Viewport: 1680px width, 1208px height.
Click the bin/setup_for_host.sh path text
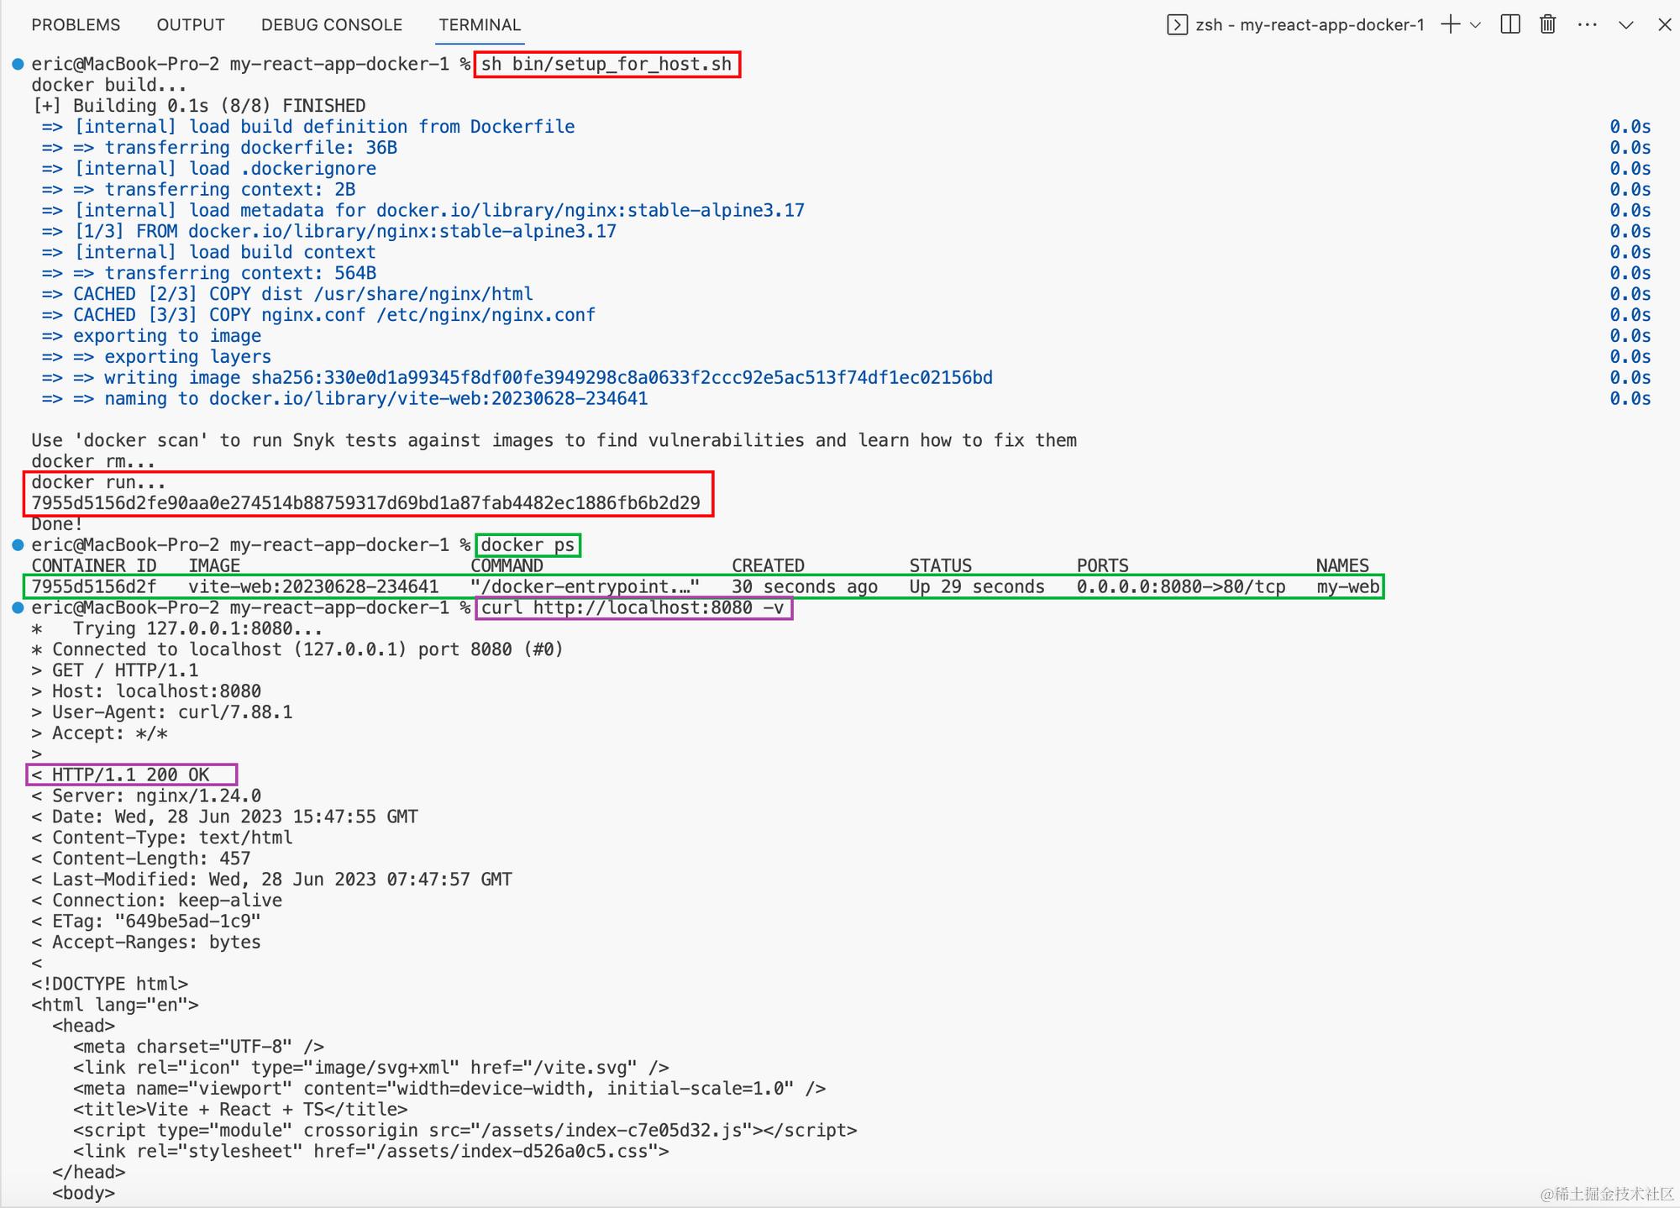coord(622,64)
